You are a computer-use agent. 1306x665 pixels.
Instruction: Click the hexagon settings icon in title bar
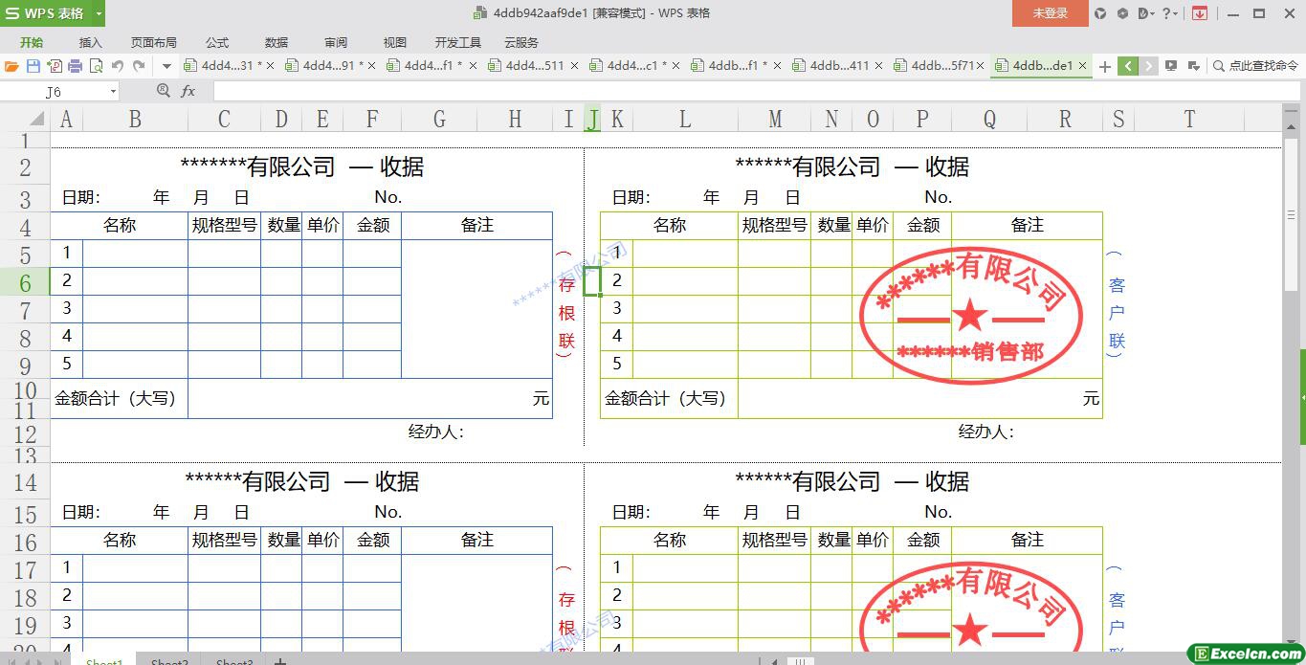click(1122, 13)
